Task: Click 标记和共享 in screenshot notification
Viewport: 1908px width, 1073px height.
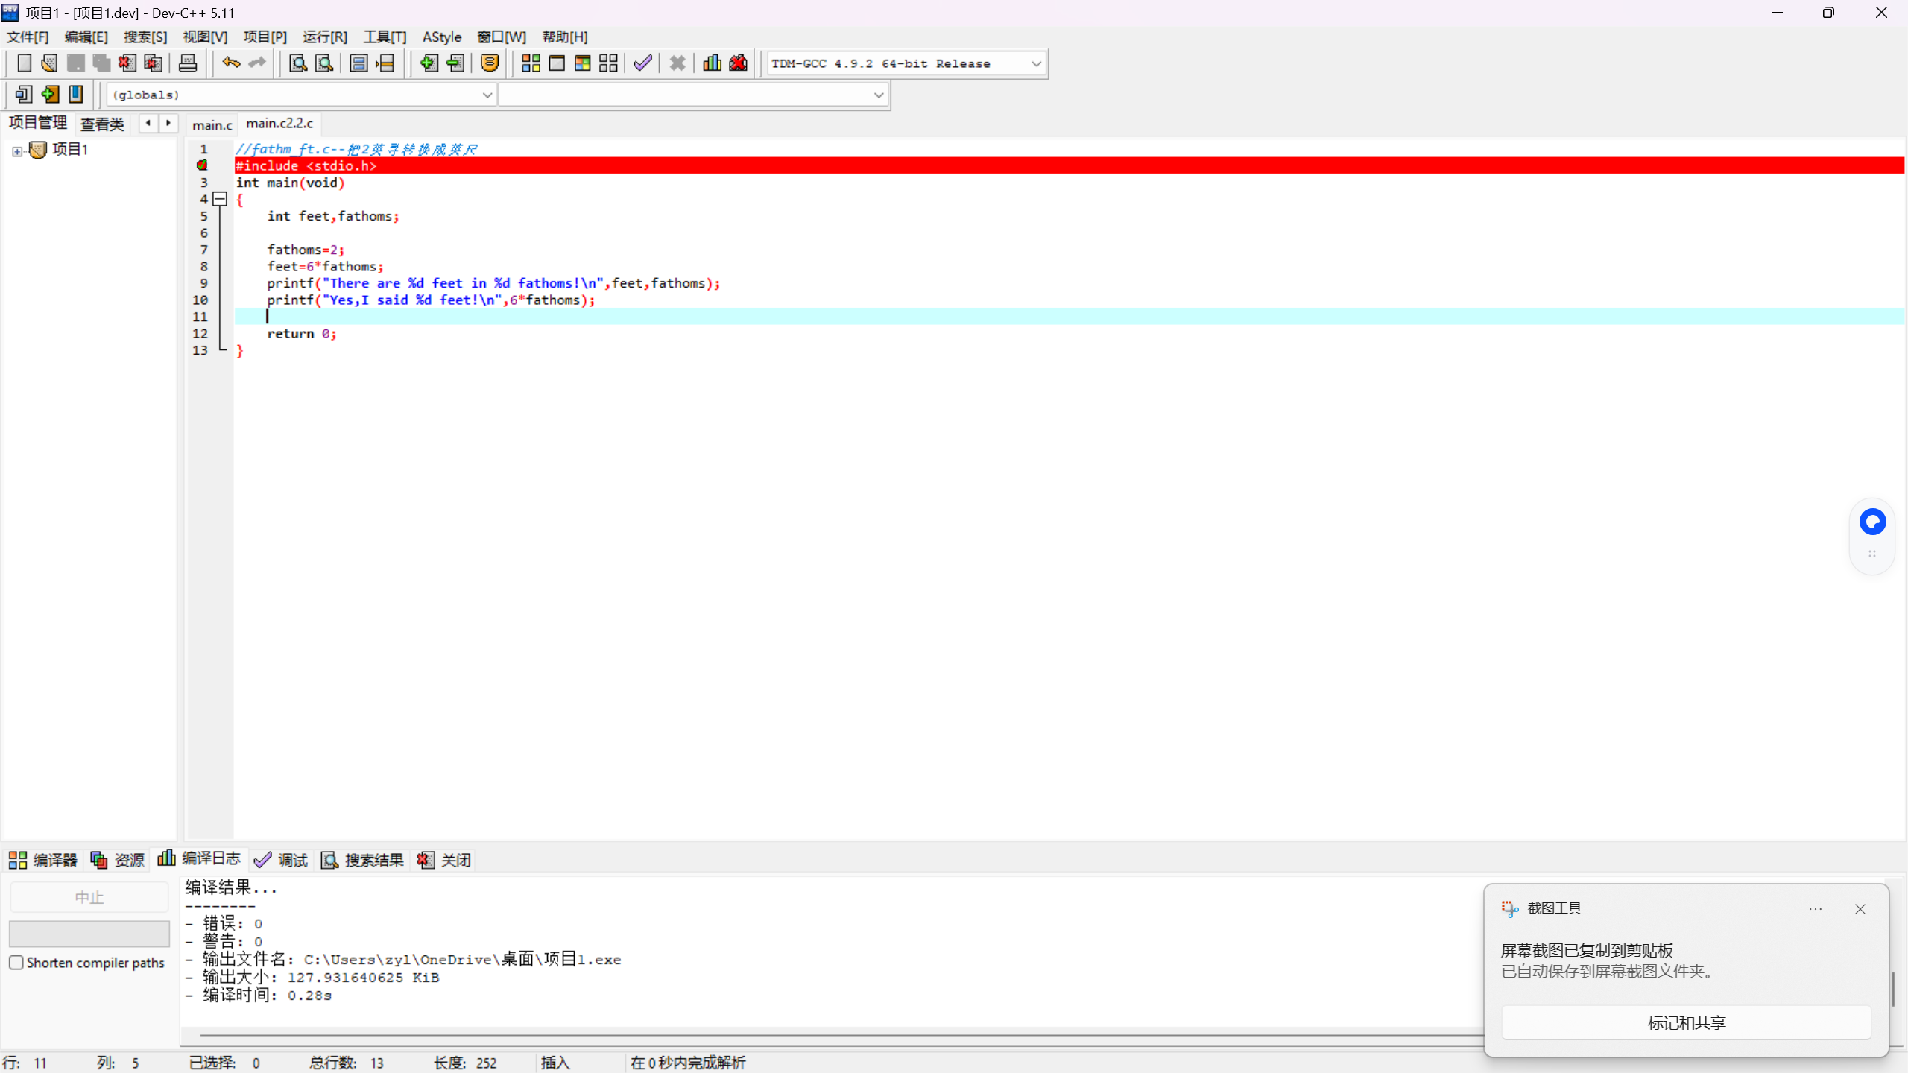Action: pos(1686,1022)
